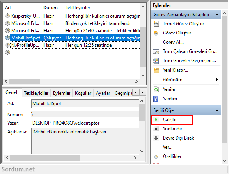The height and width of the screenshot is (174, 229).
Task: Click the Temel Görev Oluştur icon
Action: (156, 24)
